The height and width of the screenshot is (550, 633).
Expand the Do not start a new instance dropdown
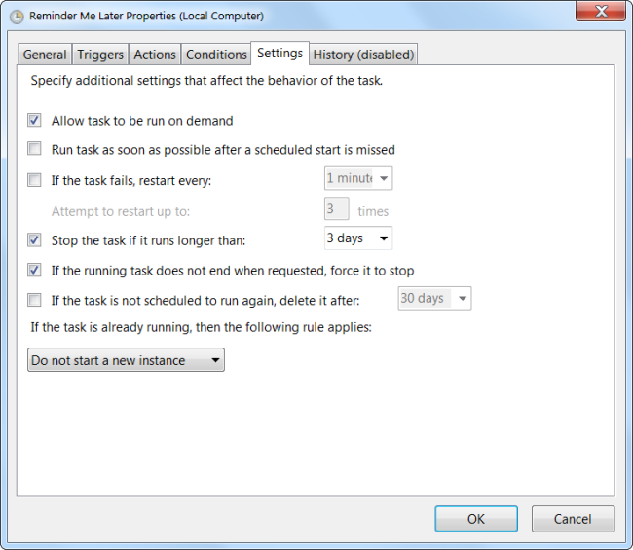click(126, 360)
